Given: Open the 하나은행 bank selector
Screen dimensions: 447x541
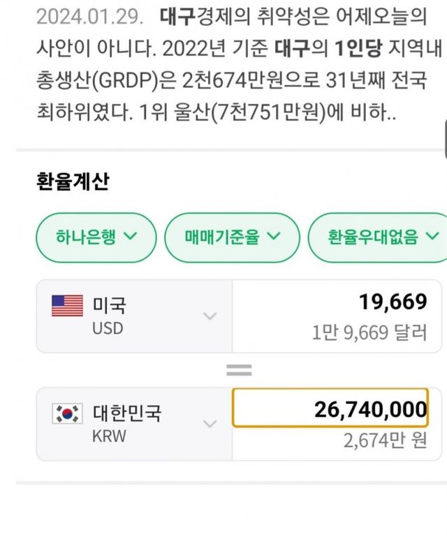Looking at the screenshot, I should point(96,237).
